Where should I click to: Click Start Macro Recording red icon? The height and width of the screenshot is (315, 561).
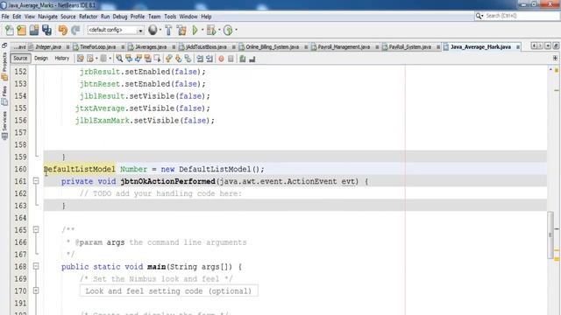221,59
